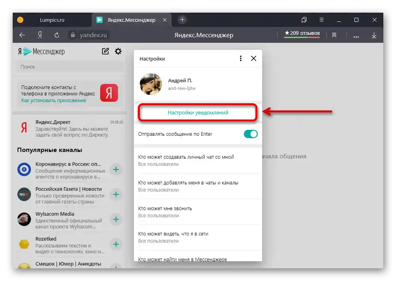
Task: Save page via the bookmark flag icon
Action: [334, 35]
